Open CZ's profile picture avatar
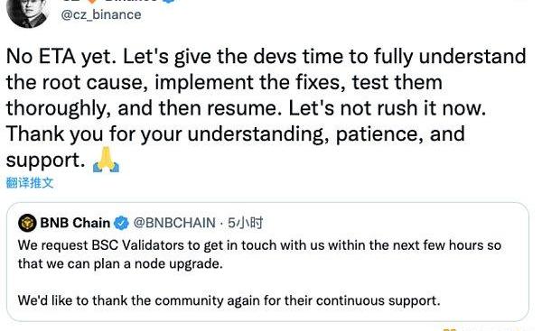The image size is (542, 331). pos(28,14)
